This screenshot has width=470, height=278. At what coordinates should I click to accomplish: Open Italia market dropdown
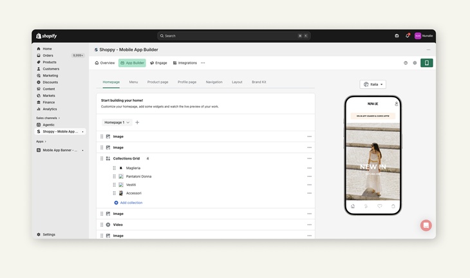coord(373,84)
